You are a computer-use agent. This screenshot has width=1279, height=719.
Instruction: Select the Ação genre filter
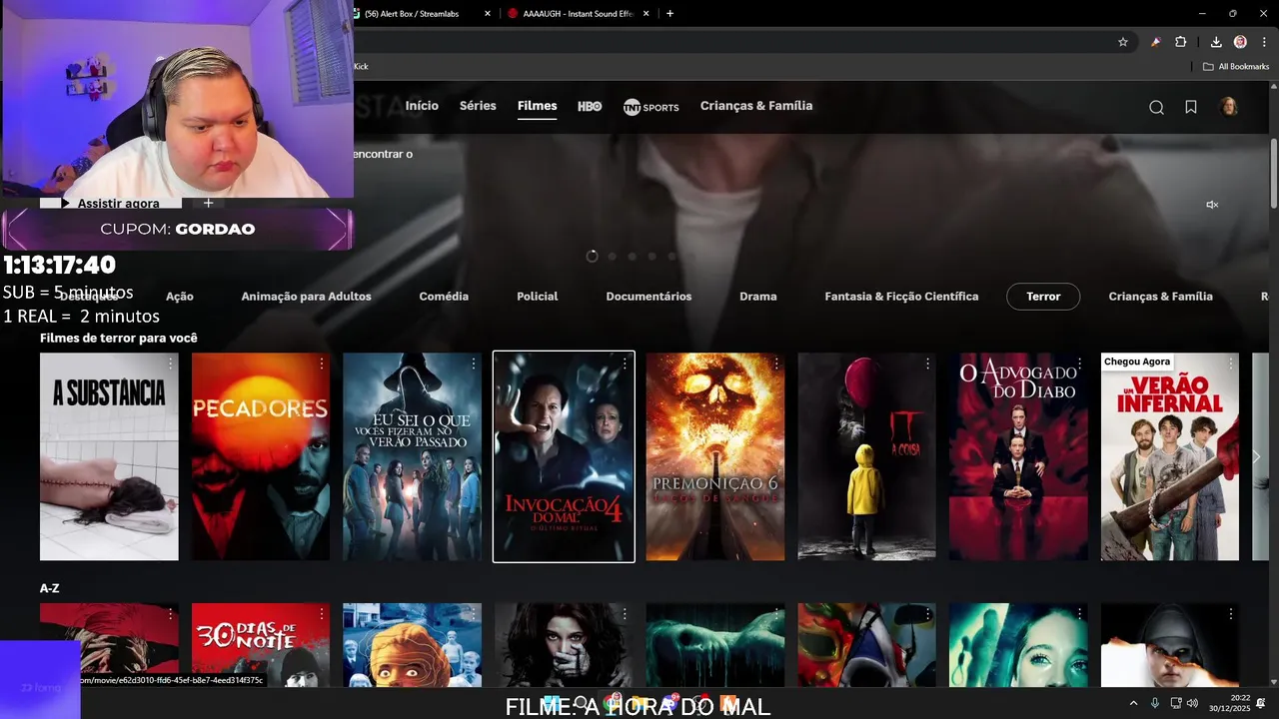[x=180, y=297]
